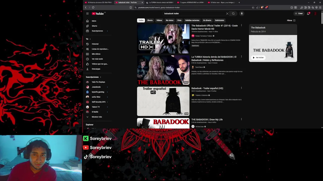This screenshot has width=323, height=181.
Task: Open Listas de reproducción in sidebar
Action: 97,49
